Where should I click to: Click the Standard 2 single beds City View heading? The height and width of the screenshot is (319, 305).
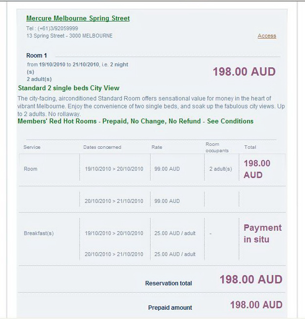coord(69,88)
